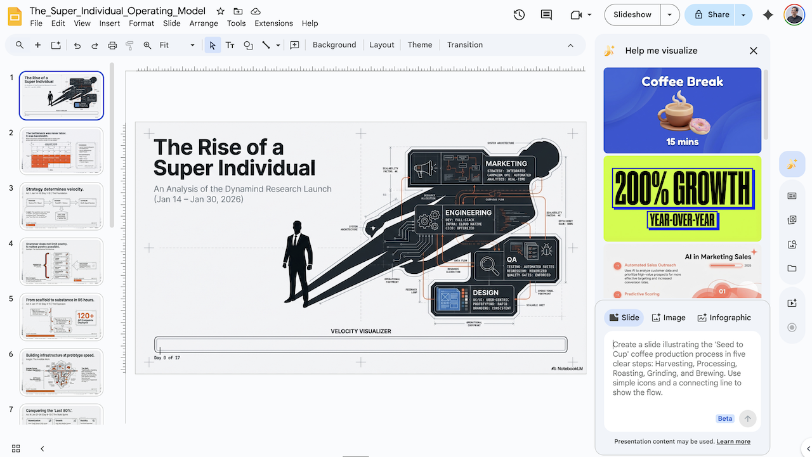Screen dimensions: 812x457
Task: Switch to the Image tab in the visualize panel
Action: pos(668,317)
